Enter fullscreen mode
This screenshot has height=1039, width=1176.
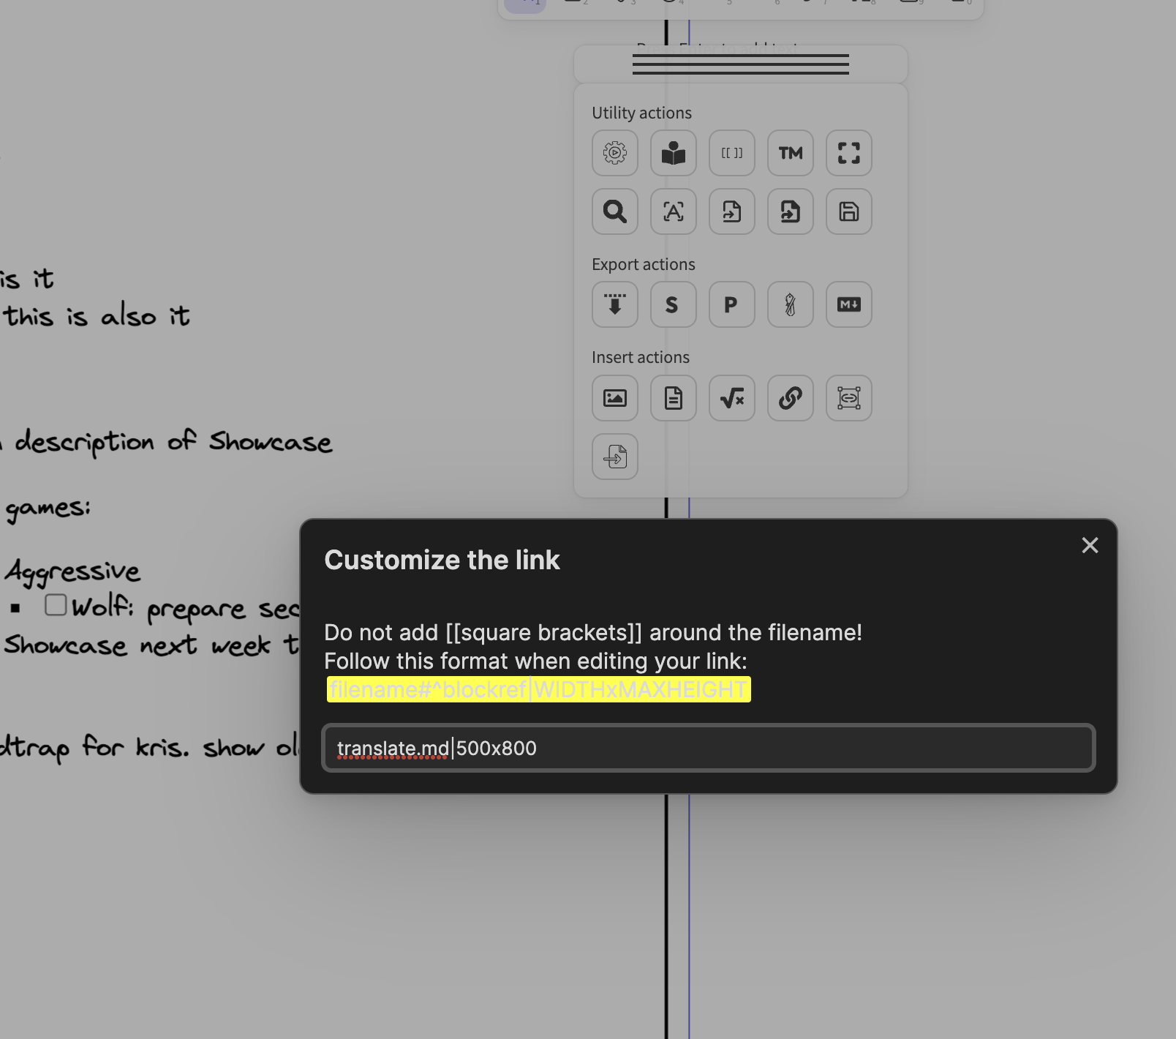pos(848,154)
